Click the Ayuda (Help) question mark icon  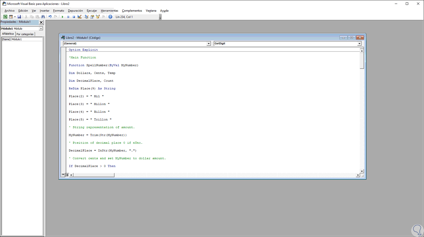(x=110, y=17)
